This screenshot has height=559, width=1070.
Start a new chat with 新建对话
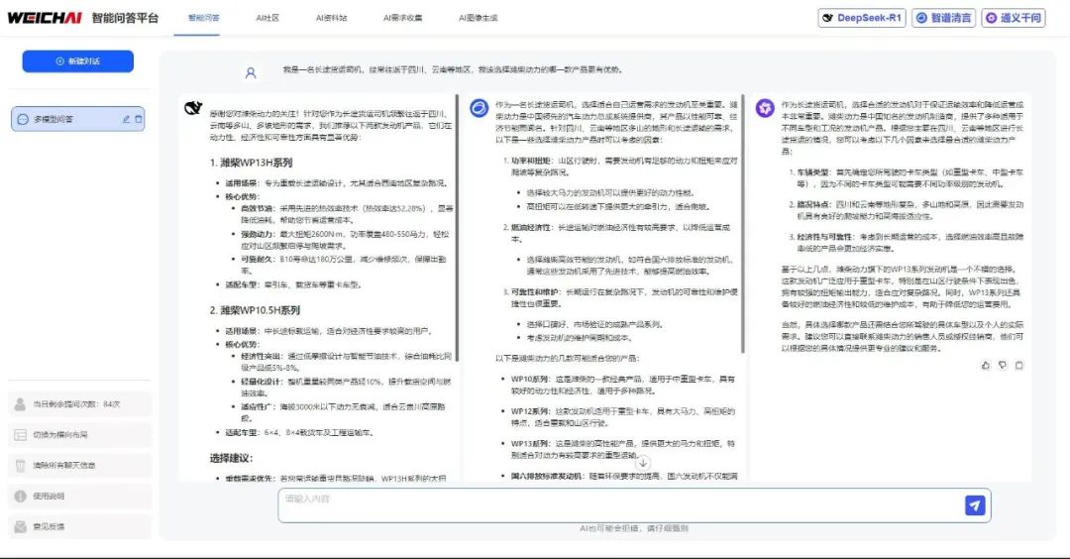78,61
